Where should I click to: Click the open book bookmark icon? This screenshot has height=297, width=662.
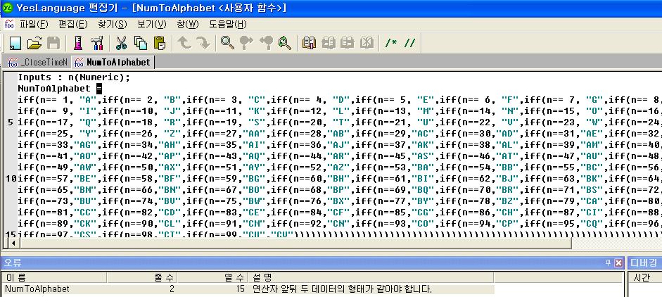point(309,43)
